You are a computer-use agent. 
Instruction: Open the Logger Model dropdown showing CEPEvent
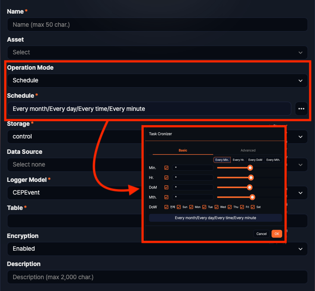click(157, 193)
